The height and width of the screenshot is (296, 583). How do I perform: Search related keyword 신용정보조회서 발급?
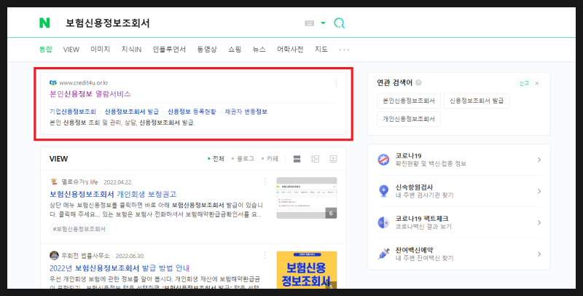(477, 101)
